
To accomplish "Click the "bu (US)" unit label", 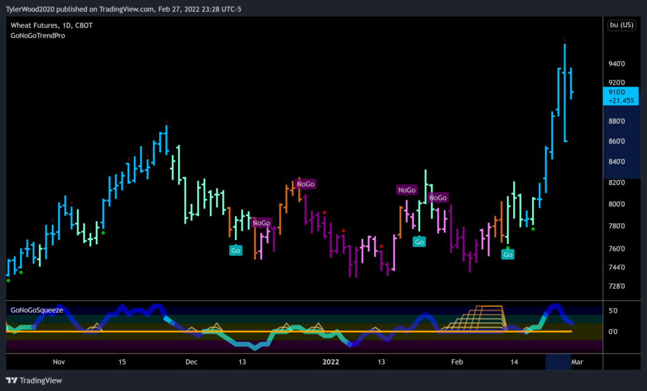I will point(622,25).
